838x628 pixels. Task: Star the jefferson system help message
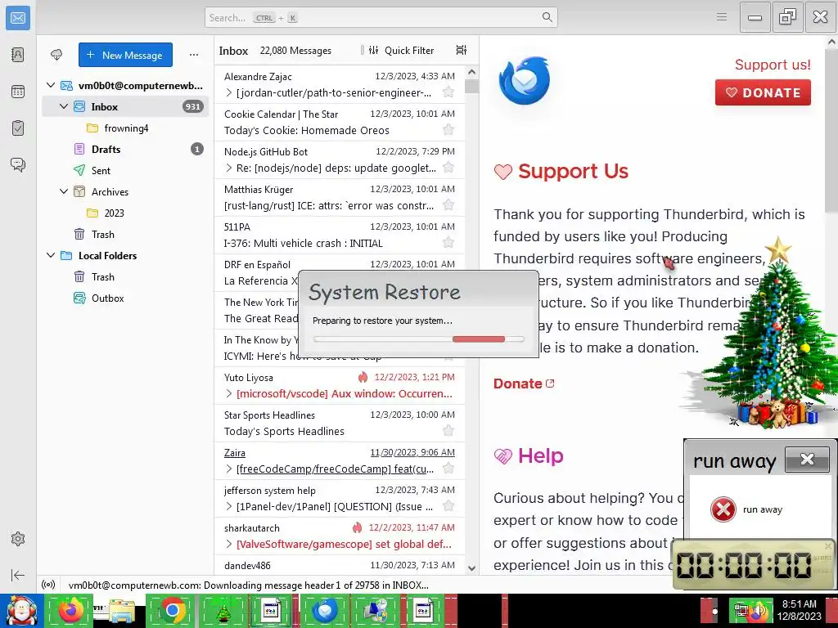[448, 505]
